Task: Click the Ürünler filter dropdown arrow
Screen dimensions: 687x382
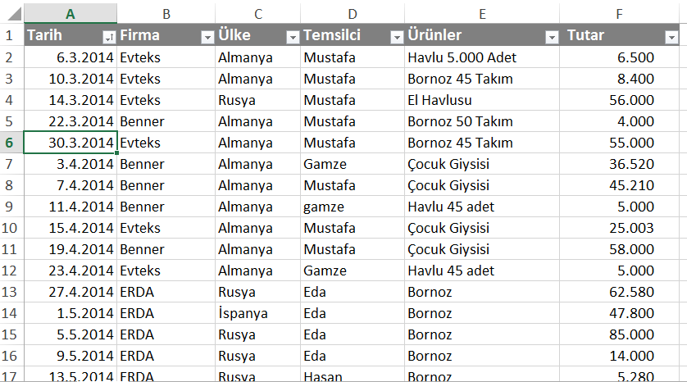Action: (x=552, y=37)
